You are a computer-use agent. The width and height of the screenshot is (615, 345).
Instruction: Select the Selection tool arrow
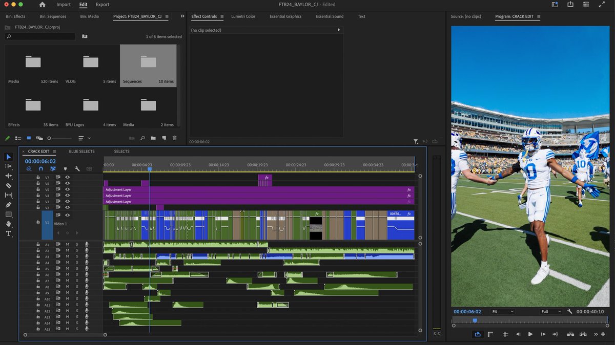[9, 157]
